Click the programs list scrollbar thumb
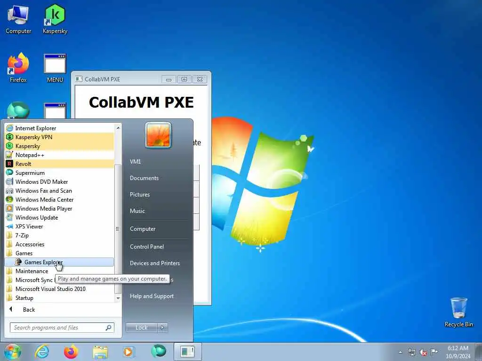 118,229
